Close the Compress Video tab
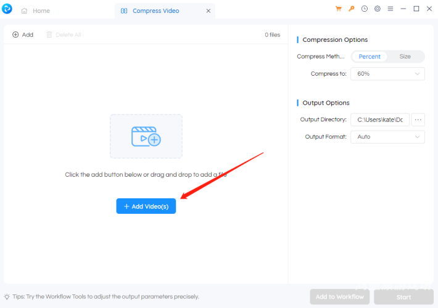 (x=209, y=11)
